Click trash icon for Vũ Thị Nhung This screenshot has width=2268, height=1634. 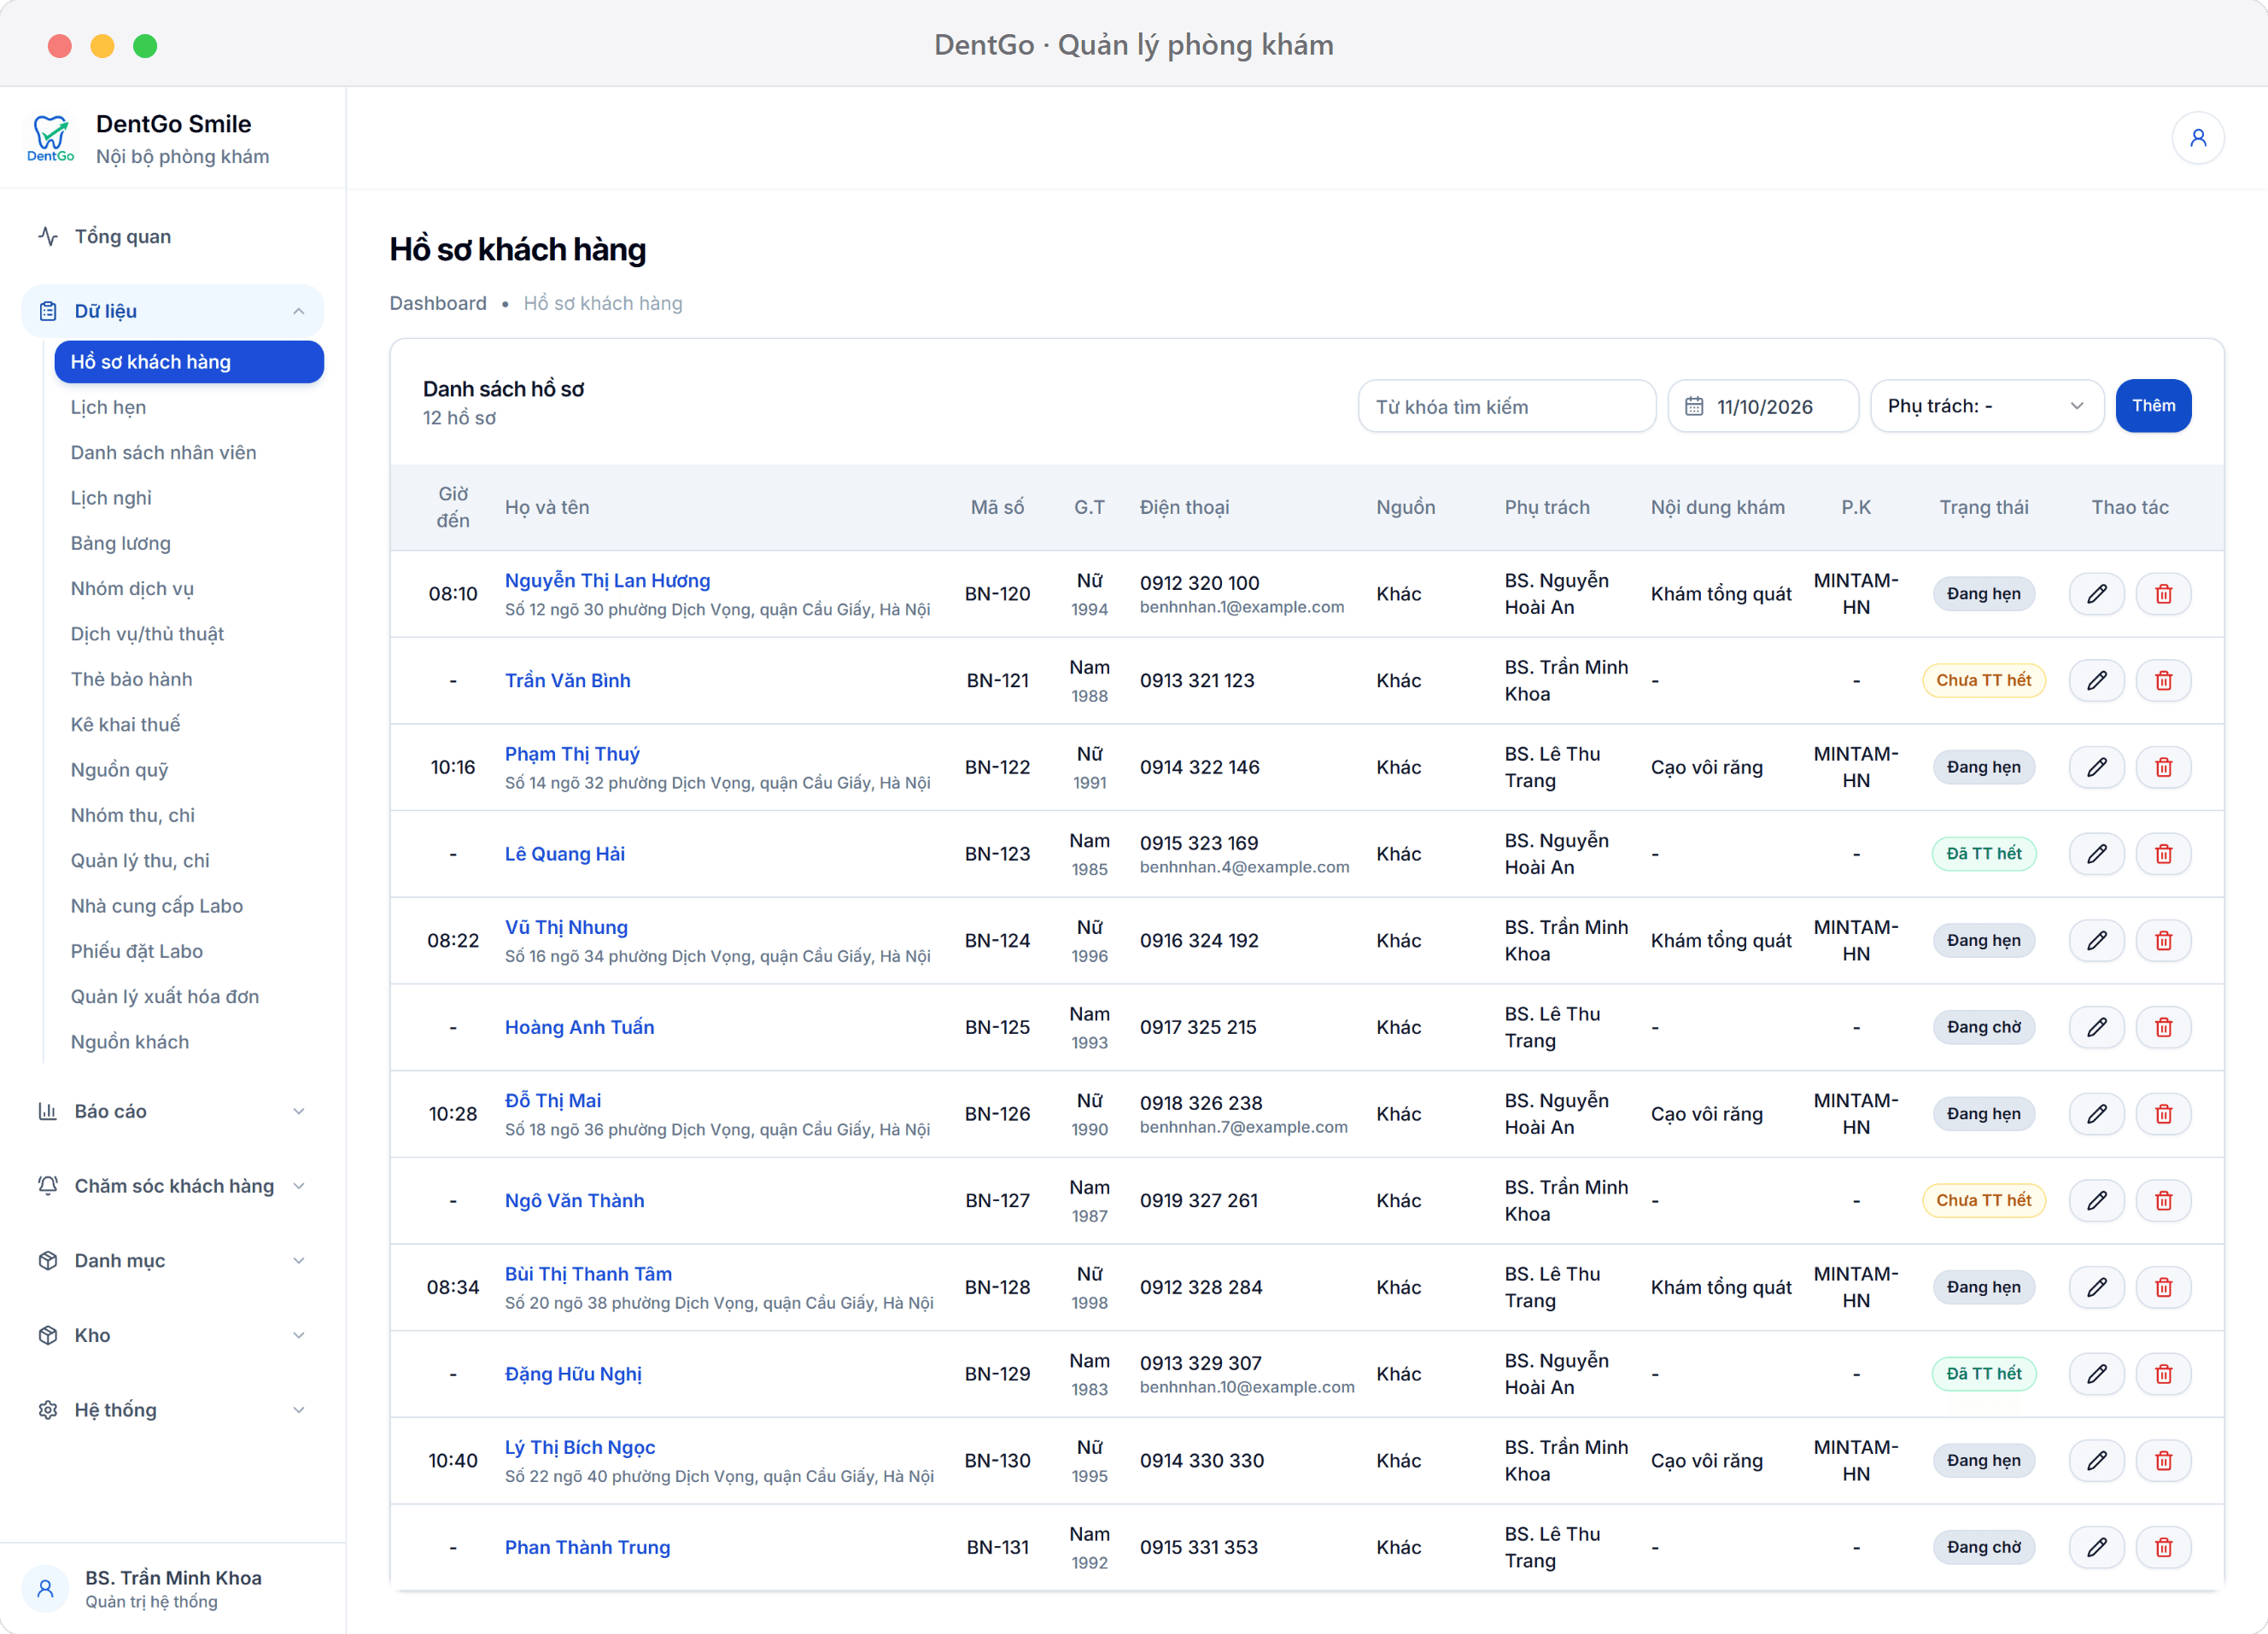(2163, 941)
